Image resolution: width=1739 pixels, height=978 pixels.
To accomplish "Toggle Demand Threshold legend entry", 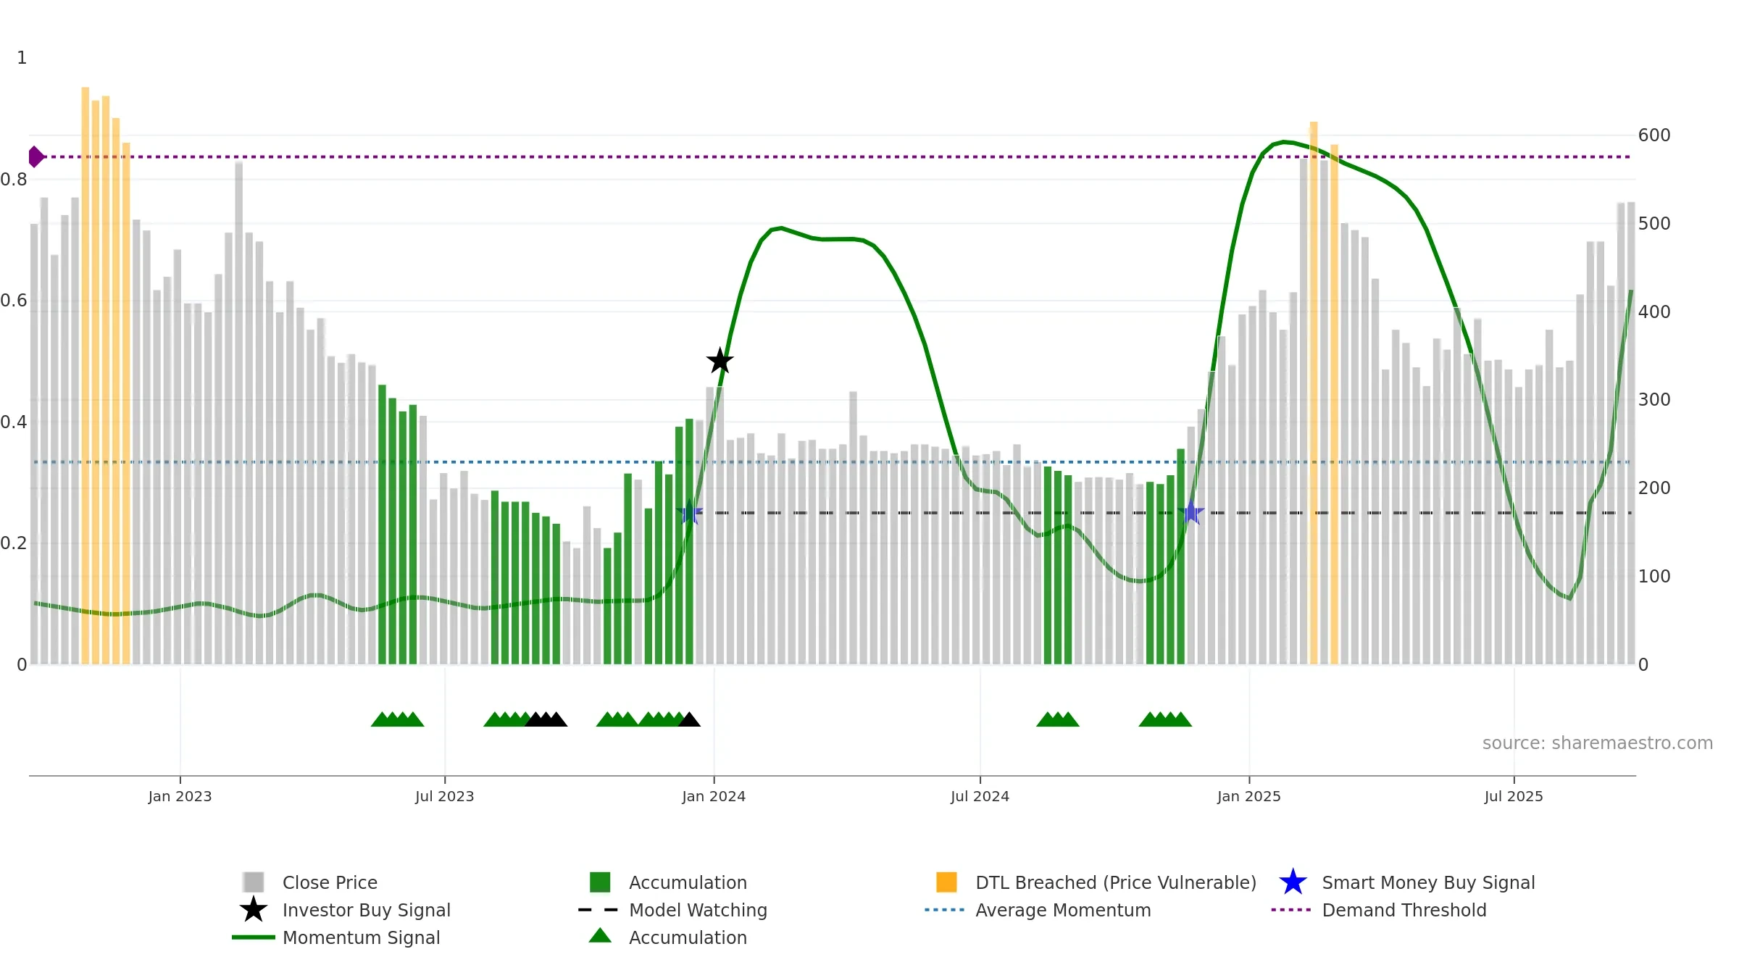I will pyautogui.click(x=1378, y=910).
